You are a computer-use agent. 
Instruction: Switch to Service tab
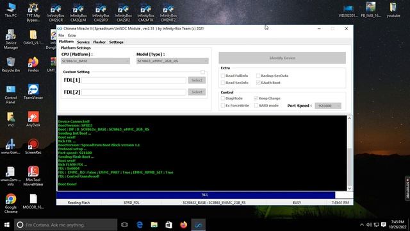coord(83,42)
